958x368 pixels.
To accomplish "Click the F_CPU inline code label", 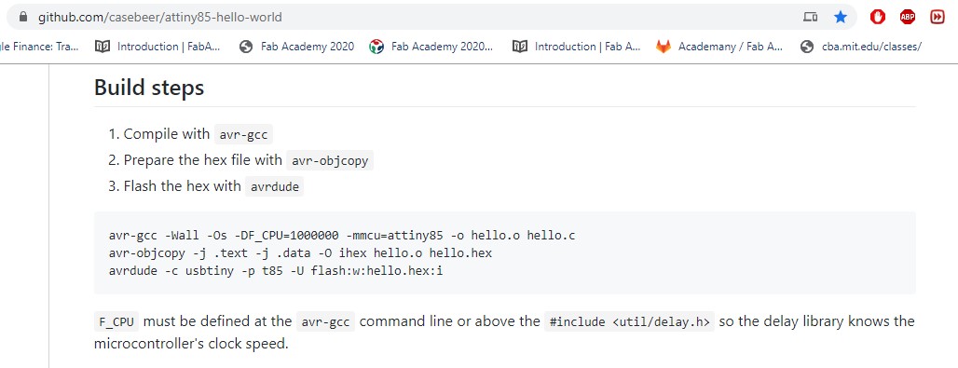I will click(x=116, y=321).
